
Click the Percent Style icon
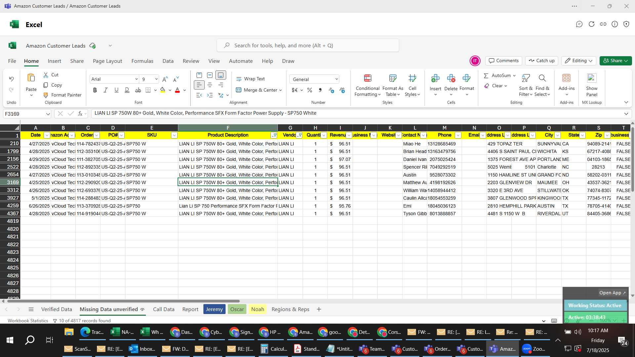pyautogui.click(x=310, y=90)
